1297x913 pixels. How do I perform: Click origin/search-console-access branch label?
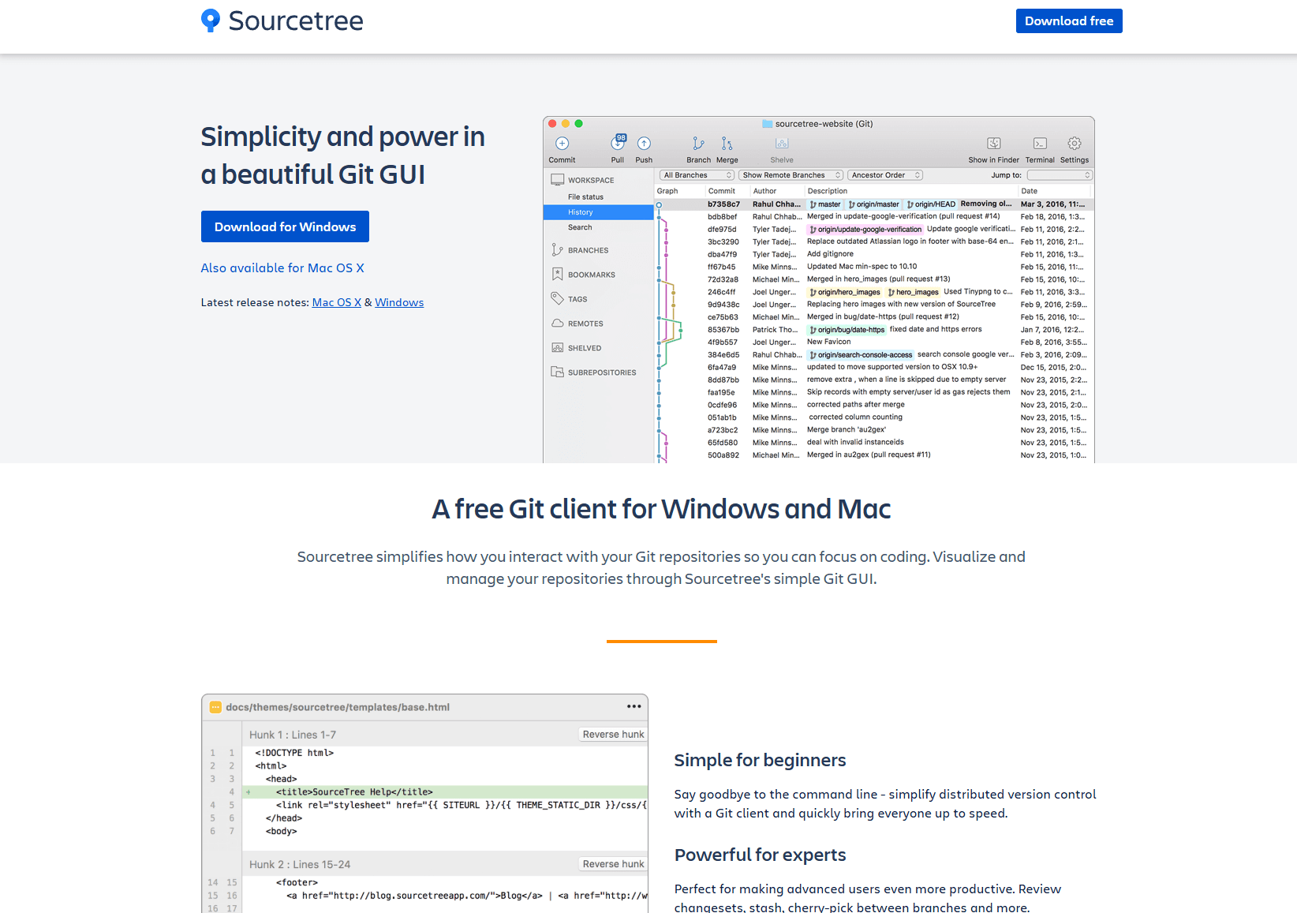(x=861, y=355)
